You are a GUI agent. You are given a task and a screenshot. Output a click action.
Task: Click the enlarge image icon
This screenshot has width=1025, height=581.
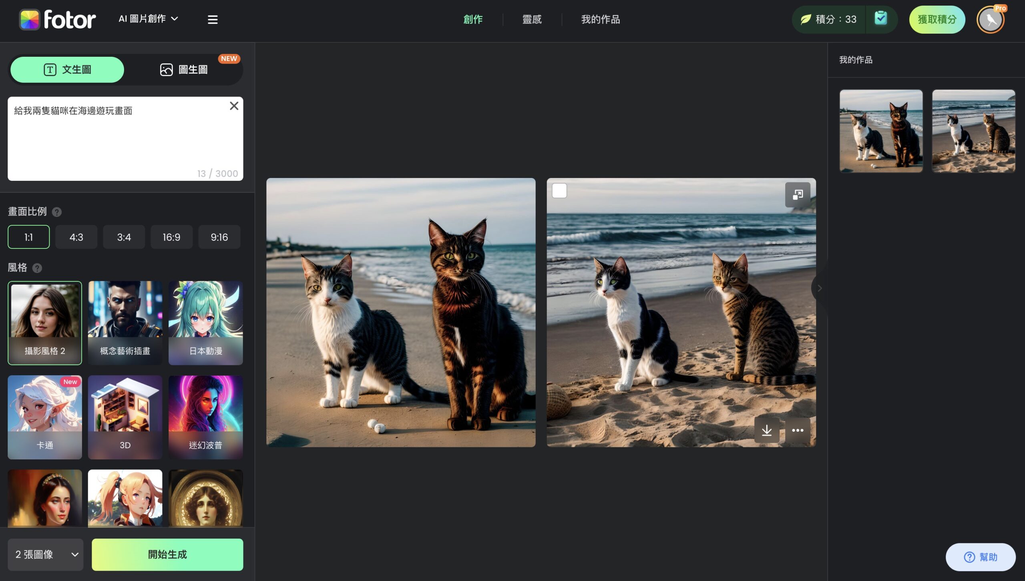tap(798, 195)
